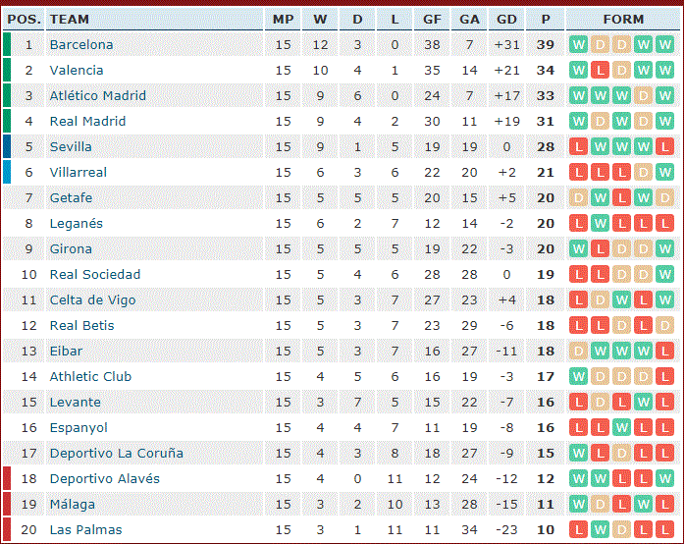This screenshot has width=685, height=544.
Task: Click the FORM column header
Action: tap(623, 20)
